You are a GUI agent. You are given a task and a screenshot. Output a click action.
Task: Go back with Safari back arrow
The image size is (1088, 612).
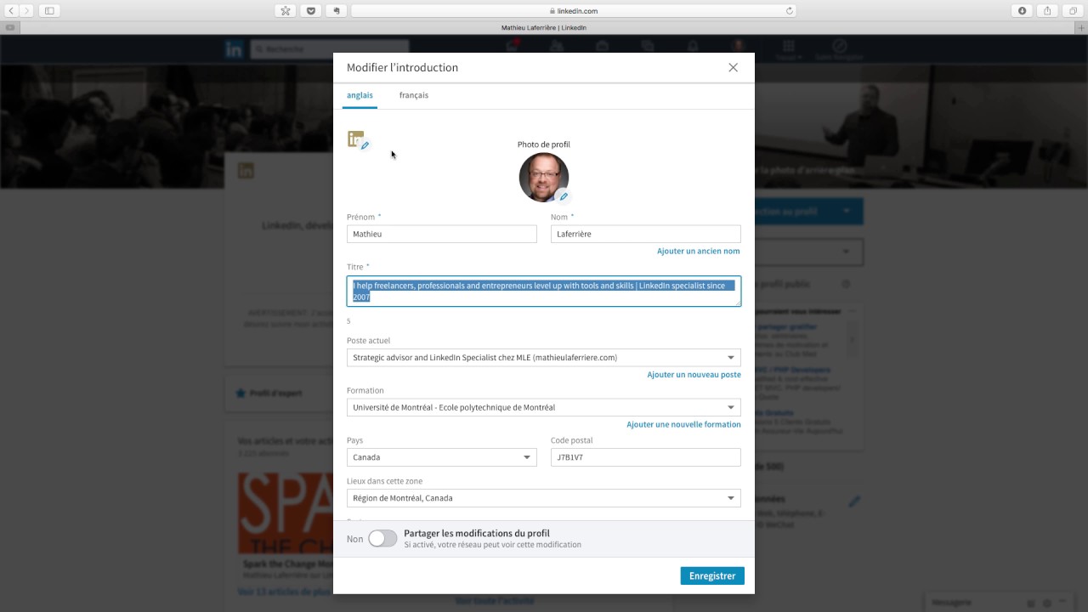pos(12,11)
